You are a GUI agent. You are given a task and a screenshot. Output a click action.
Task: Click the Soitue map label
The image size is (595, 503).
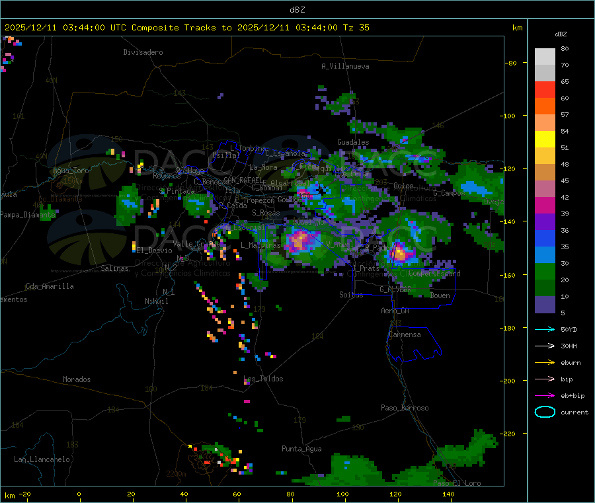pyautogui.click(x=351, y=295)
